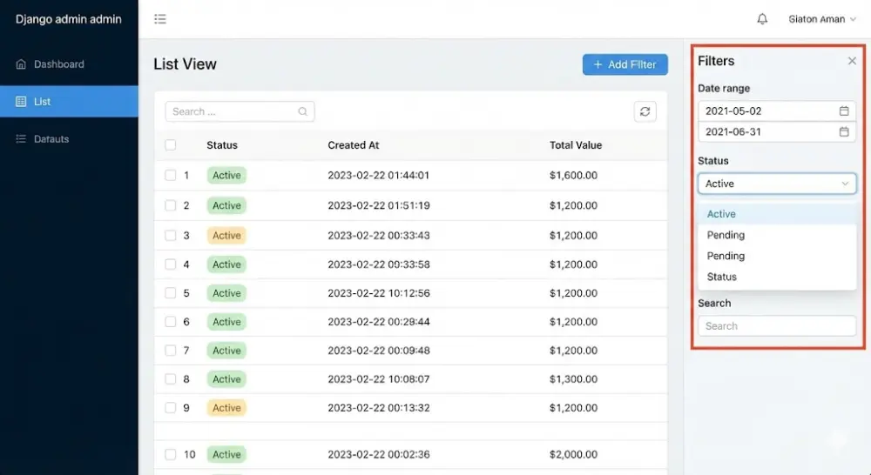
Task: Focus the table Search input
Action: coord(240,111)
